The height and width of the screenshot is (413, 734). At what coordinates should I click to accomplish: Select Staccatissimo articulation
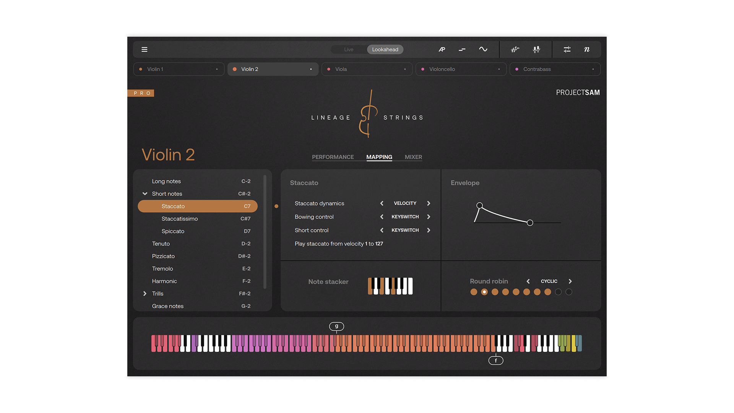click(x=198, y=219)
